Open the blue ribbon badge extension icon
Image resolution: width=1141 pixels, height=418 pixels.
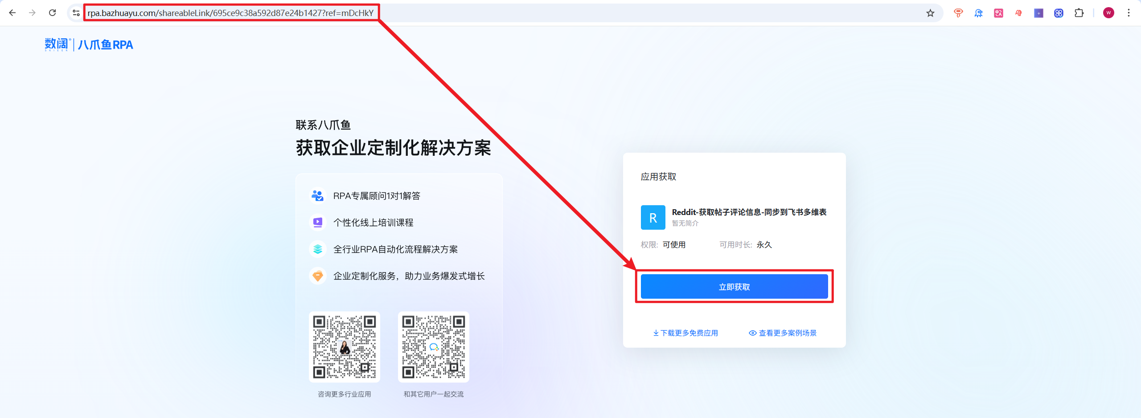pos(978,13)
